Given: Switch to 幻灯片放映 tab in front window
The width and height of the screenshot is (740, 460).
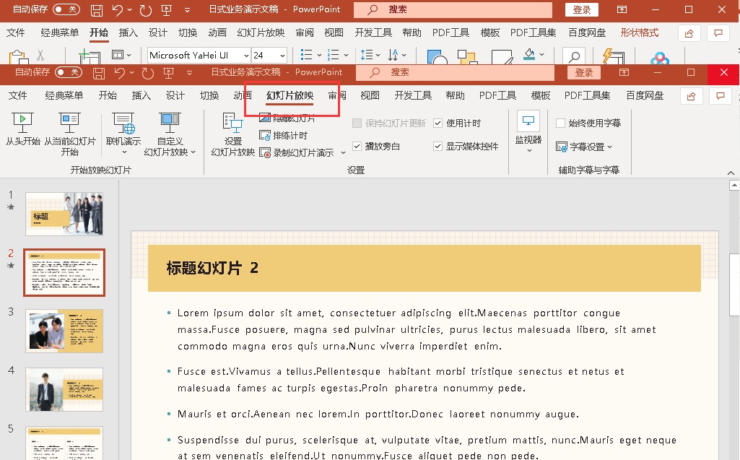Looking at the screenshot, I should pyautogui.click(x=290, y=95).
